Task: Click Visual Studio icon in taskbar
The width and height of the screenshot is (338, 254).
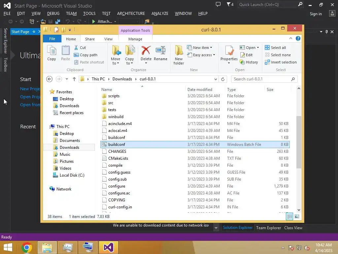Action: [x=108, y=247]
